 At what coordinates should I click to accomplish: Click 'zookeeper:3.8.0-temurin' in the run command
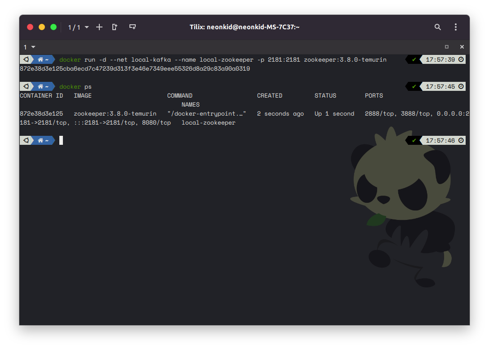point(345,60)
